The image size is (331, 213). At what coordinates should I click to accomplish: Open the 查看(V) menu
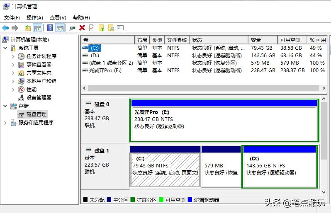pyautogui.click(x=58, y=18)
